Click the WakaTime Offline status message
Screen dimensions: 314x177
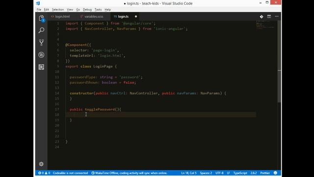coord(129,173)
